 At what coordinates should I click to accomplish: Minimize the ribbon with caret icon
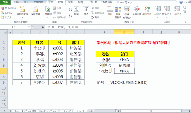[177, 2]
